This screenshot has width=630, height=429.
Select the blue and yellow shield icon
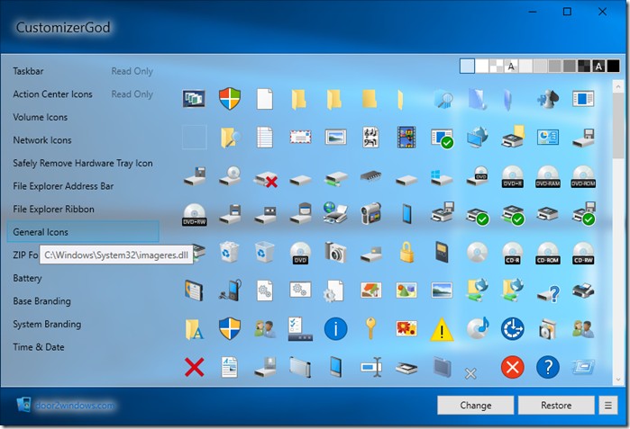(230, 329)
